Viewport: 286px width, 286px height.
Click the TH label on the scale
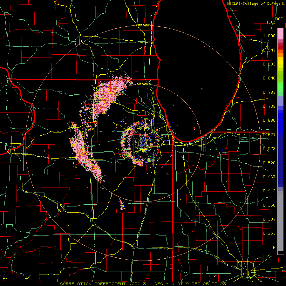tap(273, 247)
